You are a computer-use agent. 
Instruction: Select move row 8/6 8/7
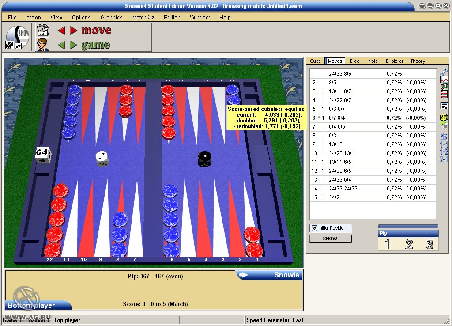(373, 109)
